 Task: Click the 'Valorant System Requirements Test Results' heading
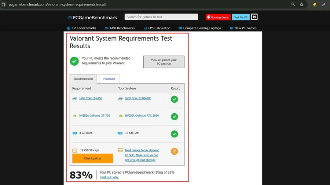121,42
